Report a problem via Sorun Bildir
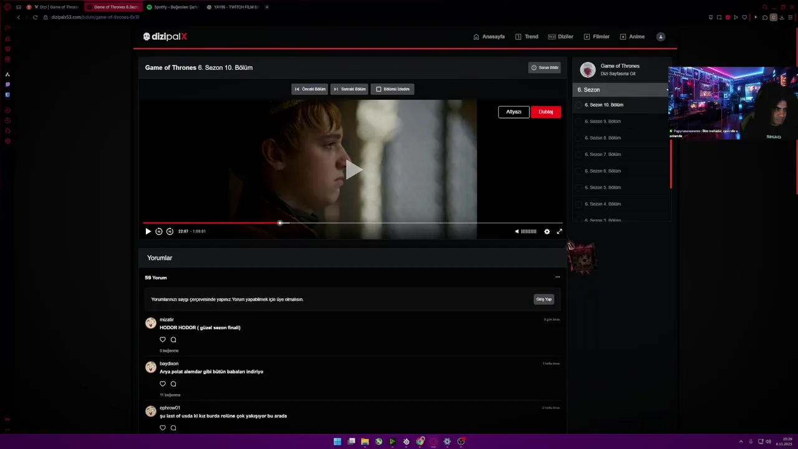Viewport: 798px width, 449px height. tap(544, 67)
